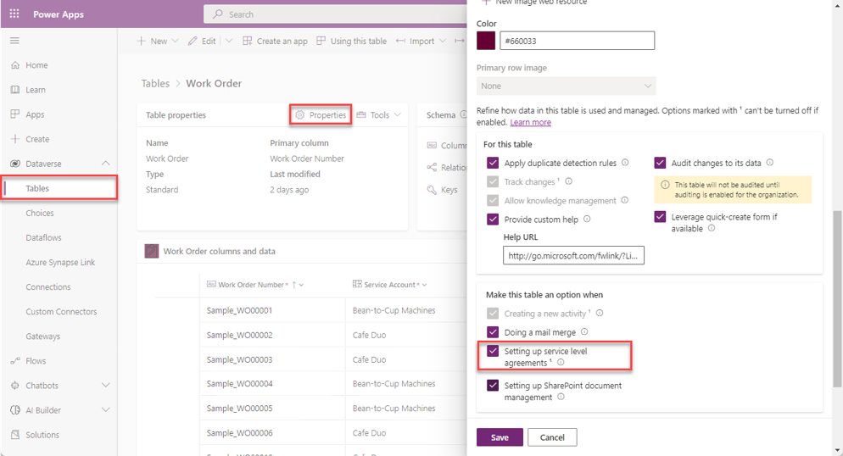Toggle Creating a new activity checkbox
Image resolution: width=843 pixels, height=456 pixels.
click(x=493, y=313)
